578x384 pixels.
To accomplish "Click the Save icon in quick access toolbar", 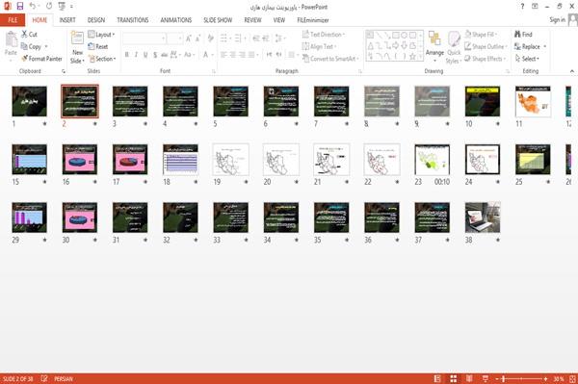I will pos(20,7).
